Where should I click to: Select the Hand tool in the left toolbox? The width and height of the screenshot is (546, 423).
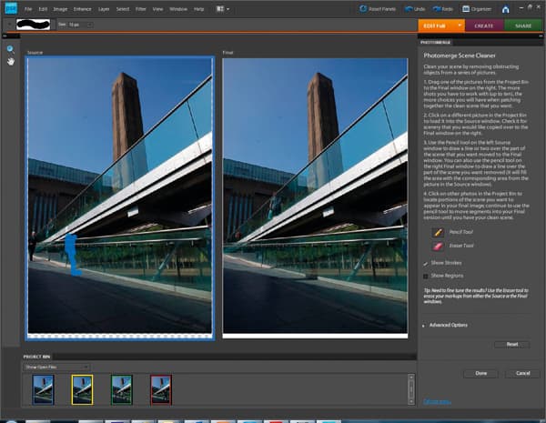[11, 62]
